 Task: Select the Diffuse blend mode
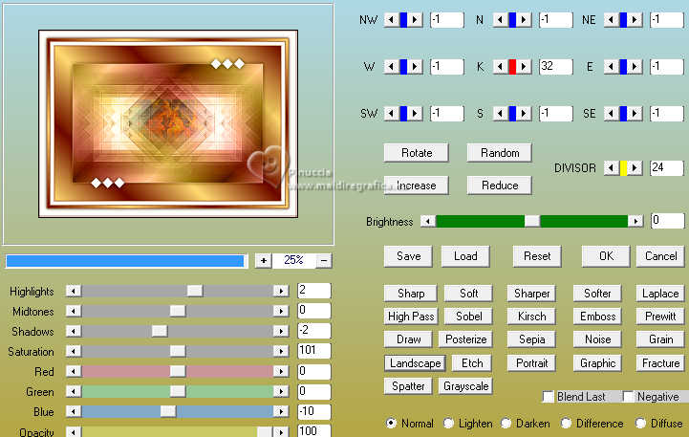[640, 423]
